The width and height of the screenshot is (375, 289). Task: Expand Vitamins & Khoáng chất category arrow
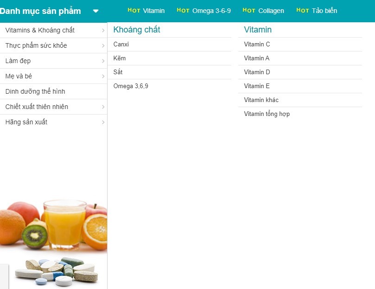click(x=103, y=31)
